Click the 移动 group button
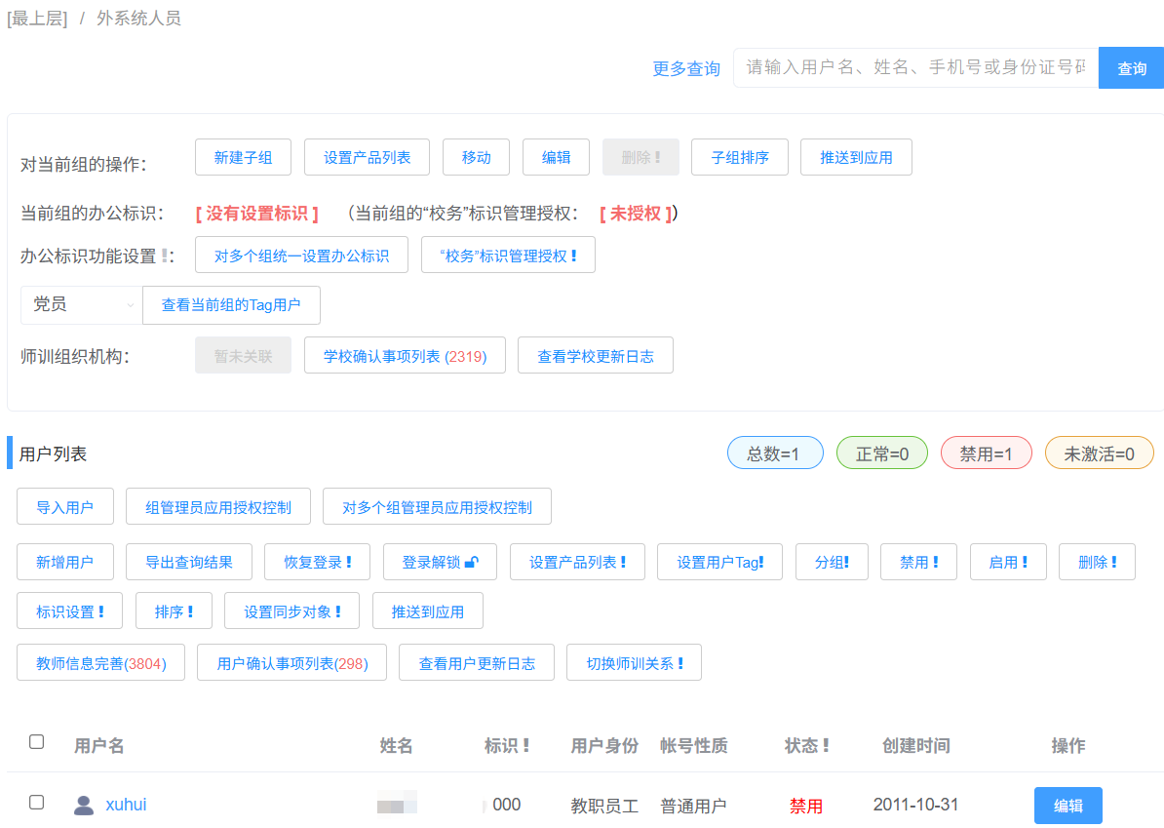This screenshot has height=828, width=1164. coord(476,157)
